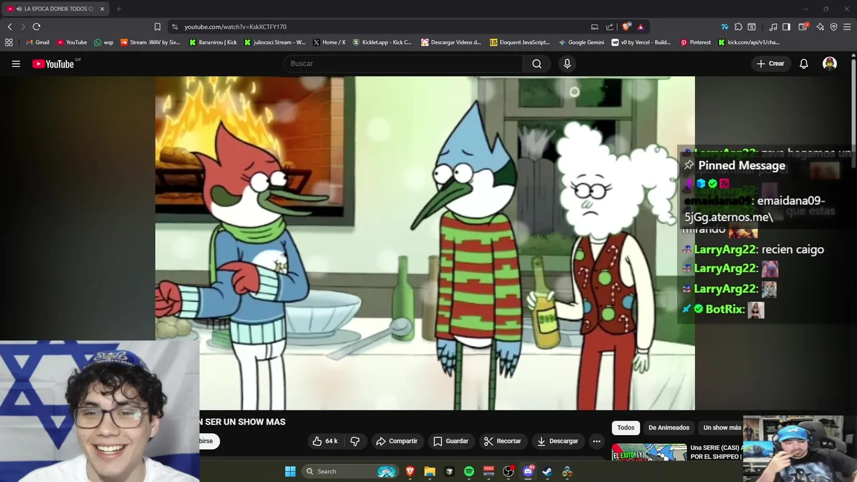
Task: Select the Todos filter chip
Action: [626, 428]
